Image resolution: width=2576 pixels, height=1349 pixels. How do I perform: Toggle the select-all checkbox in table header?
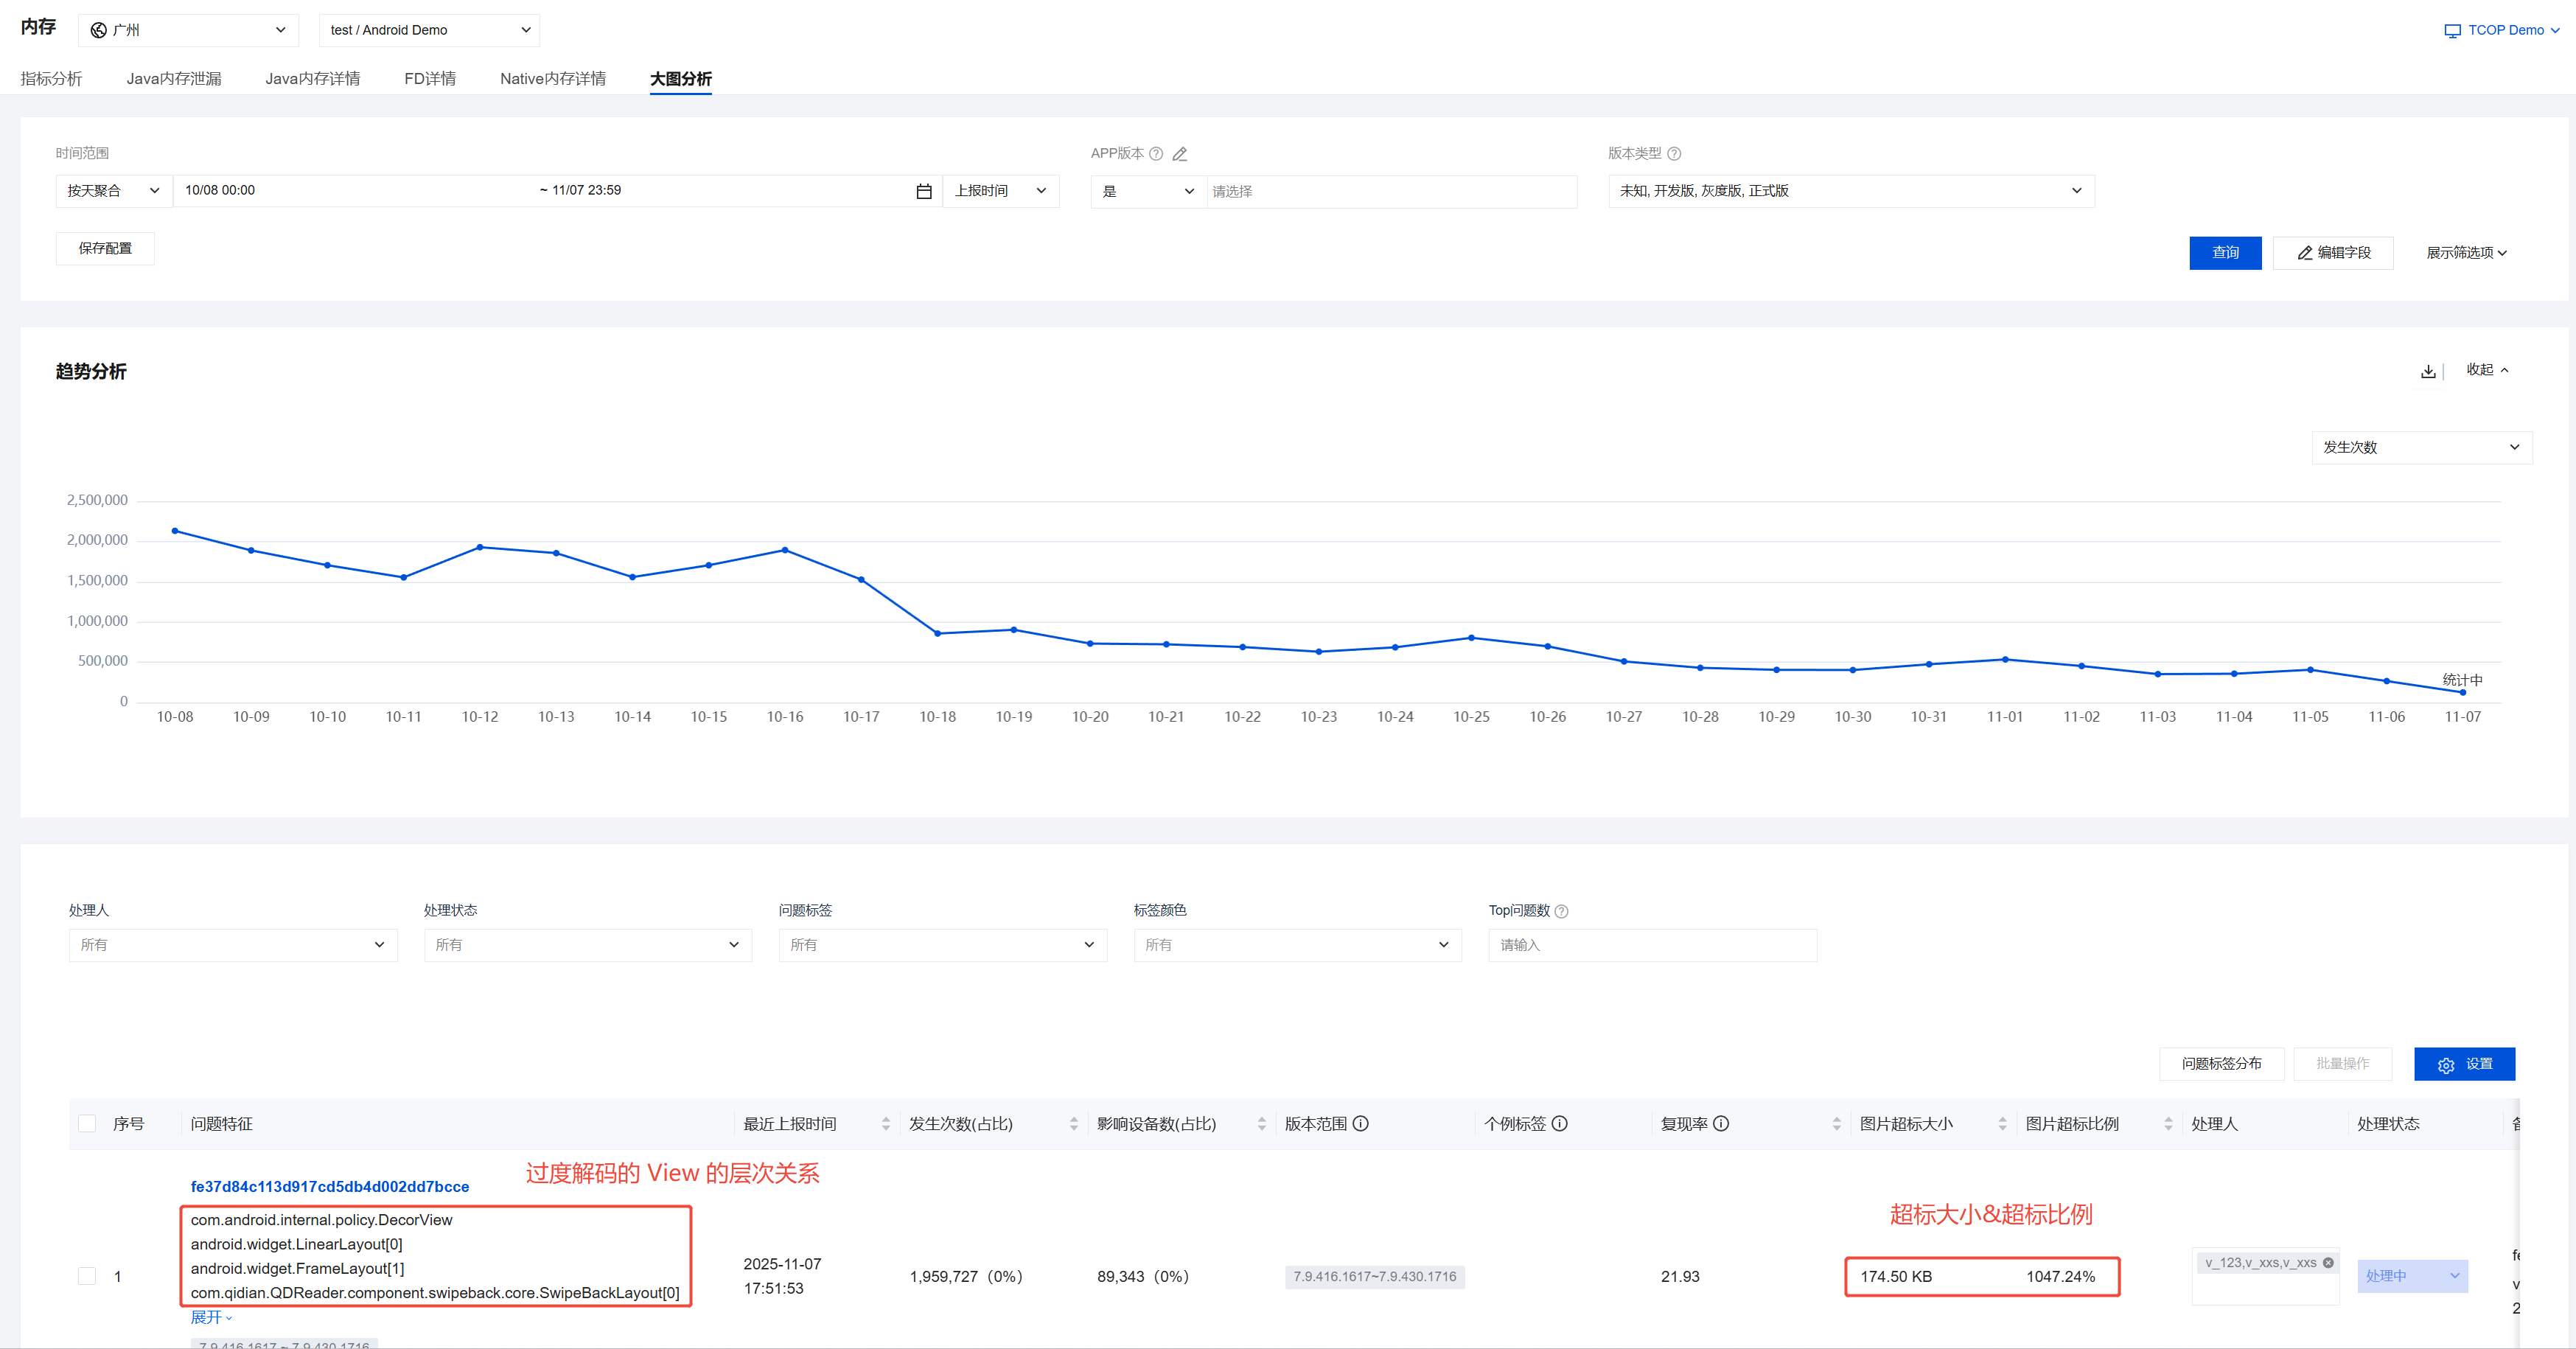pyautogui.click(x=87, y=1124)
